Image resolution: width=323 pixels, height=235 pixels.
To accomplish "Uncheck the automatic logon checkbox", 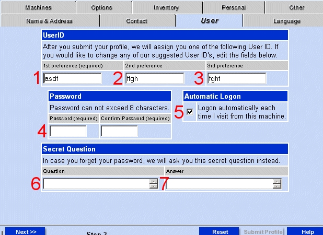I will pos(190,111).
